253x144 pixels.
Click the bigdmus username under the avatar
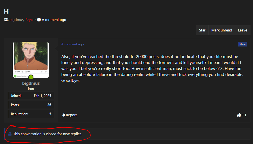(31, 83)
